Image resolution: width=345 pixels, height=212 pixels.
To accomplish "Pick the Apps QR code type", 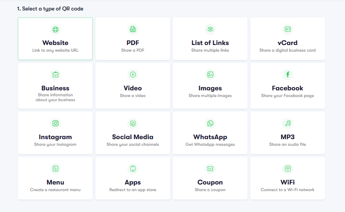I will [133, 178].
